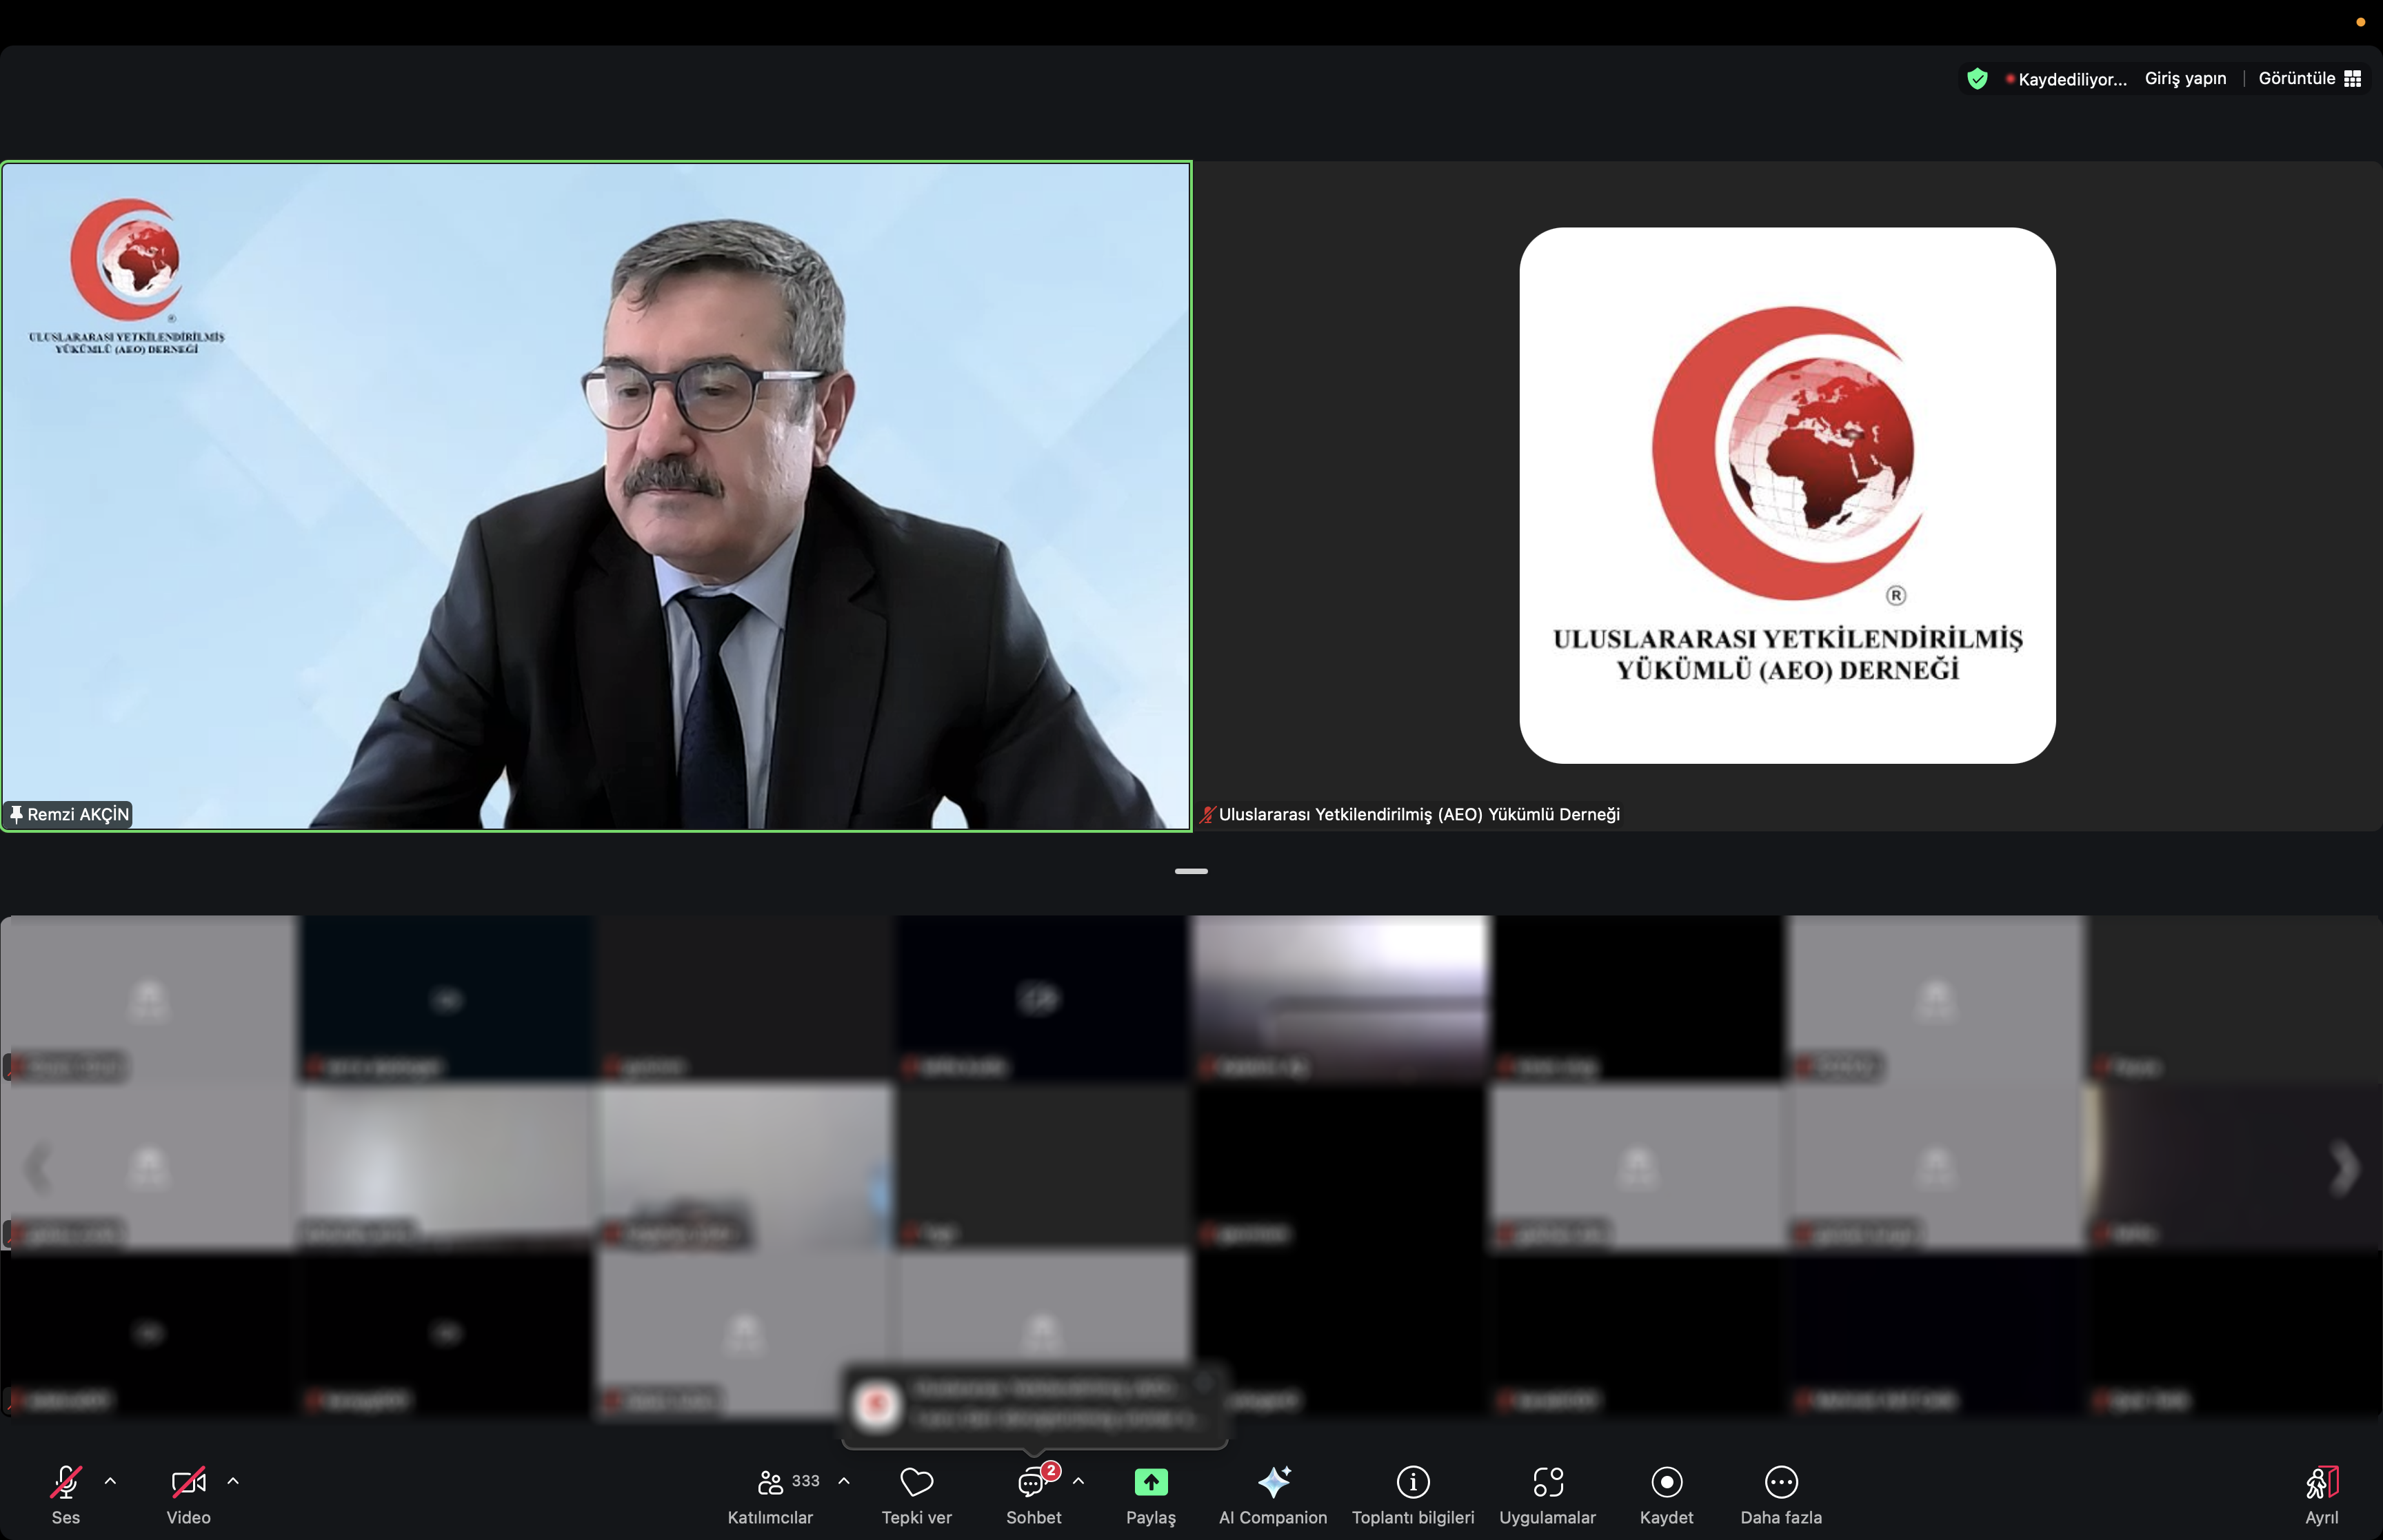The image size is (2383, 1540).
Task: Click Giriş yapın sign-in link
Action: click(x=2185, y=78)
